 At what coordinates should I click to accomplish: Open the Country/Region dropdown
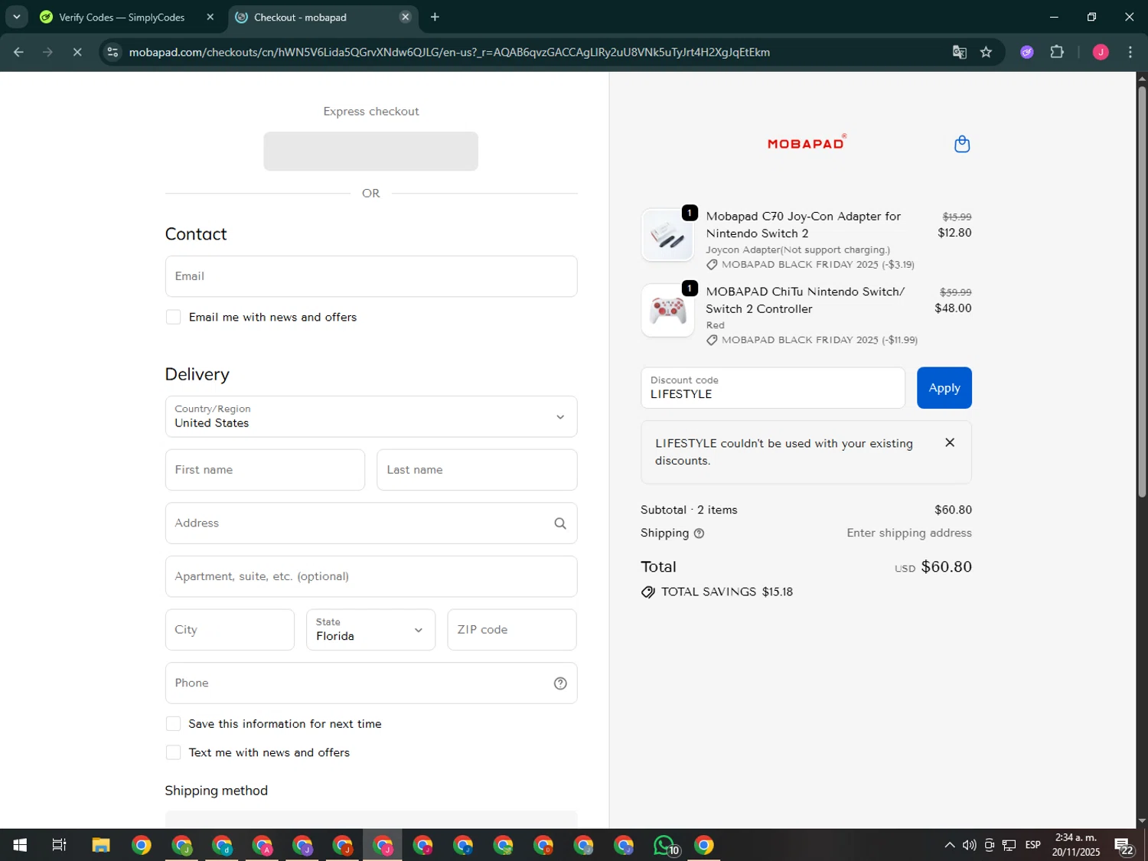[371, 416]
